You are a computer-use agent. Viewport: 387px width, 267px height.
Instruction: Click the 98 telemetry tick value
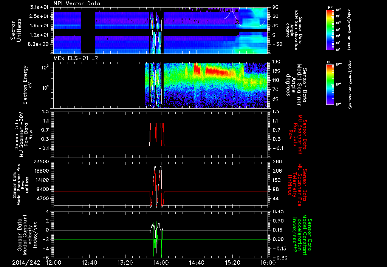pyautogui.click(x=275, y=189)
